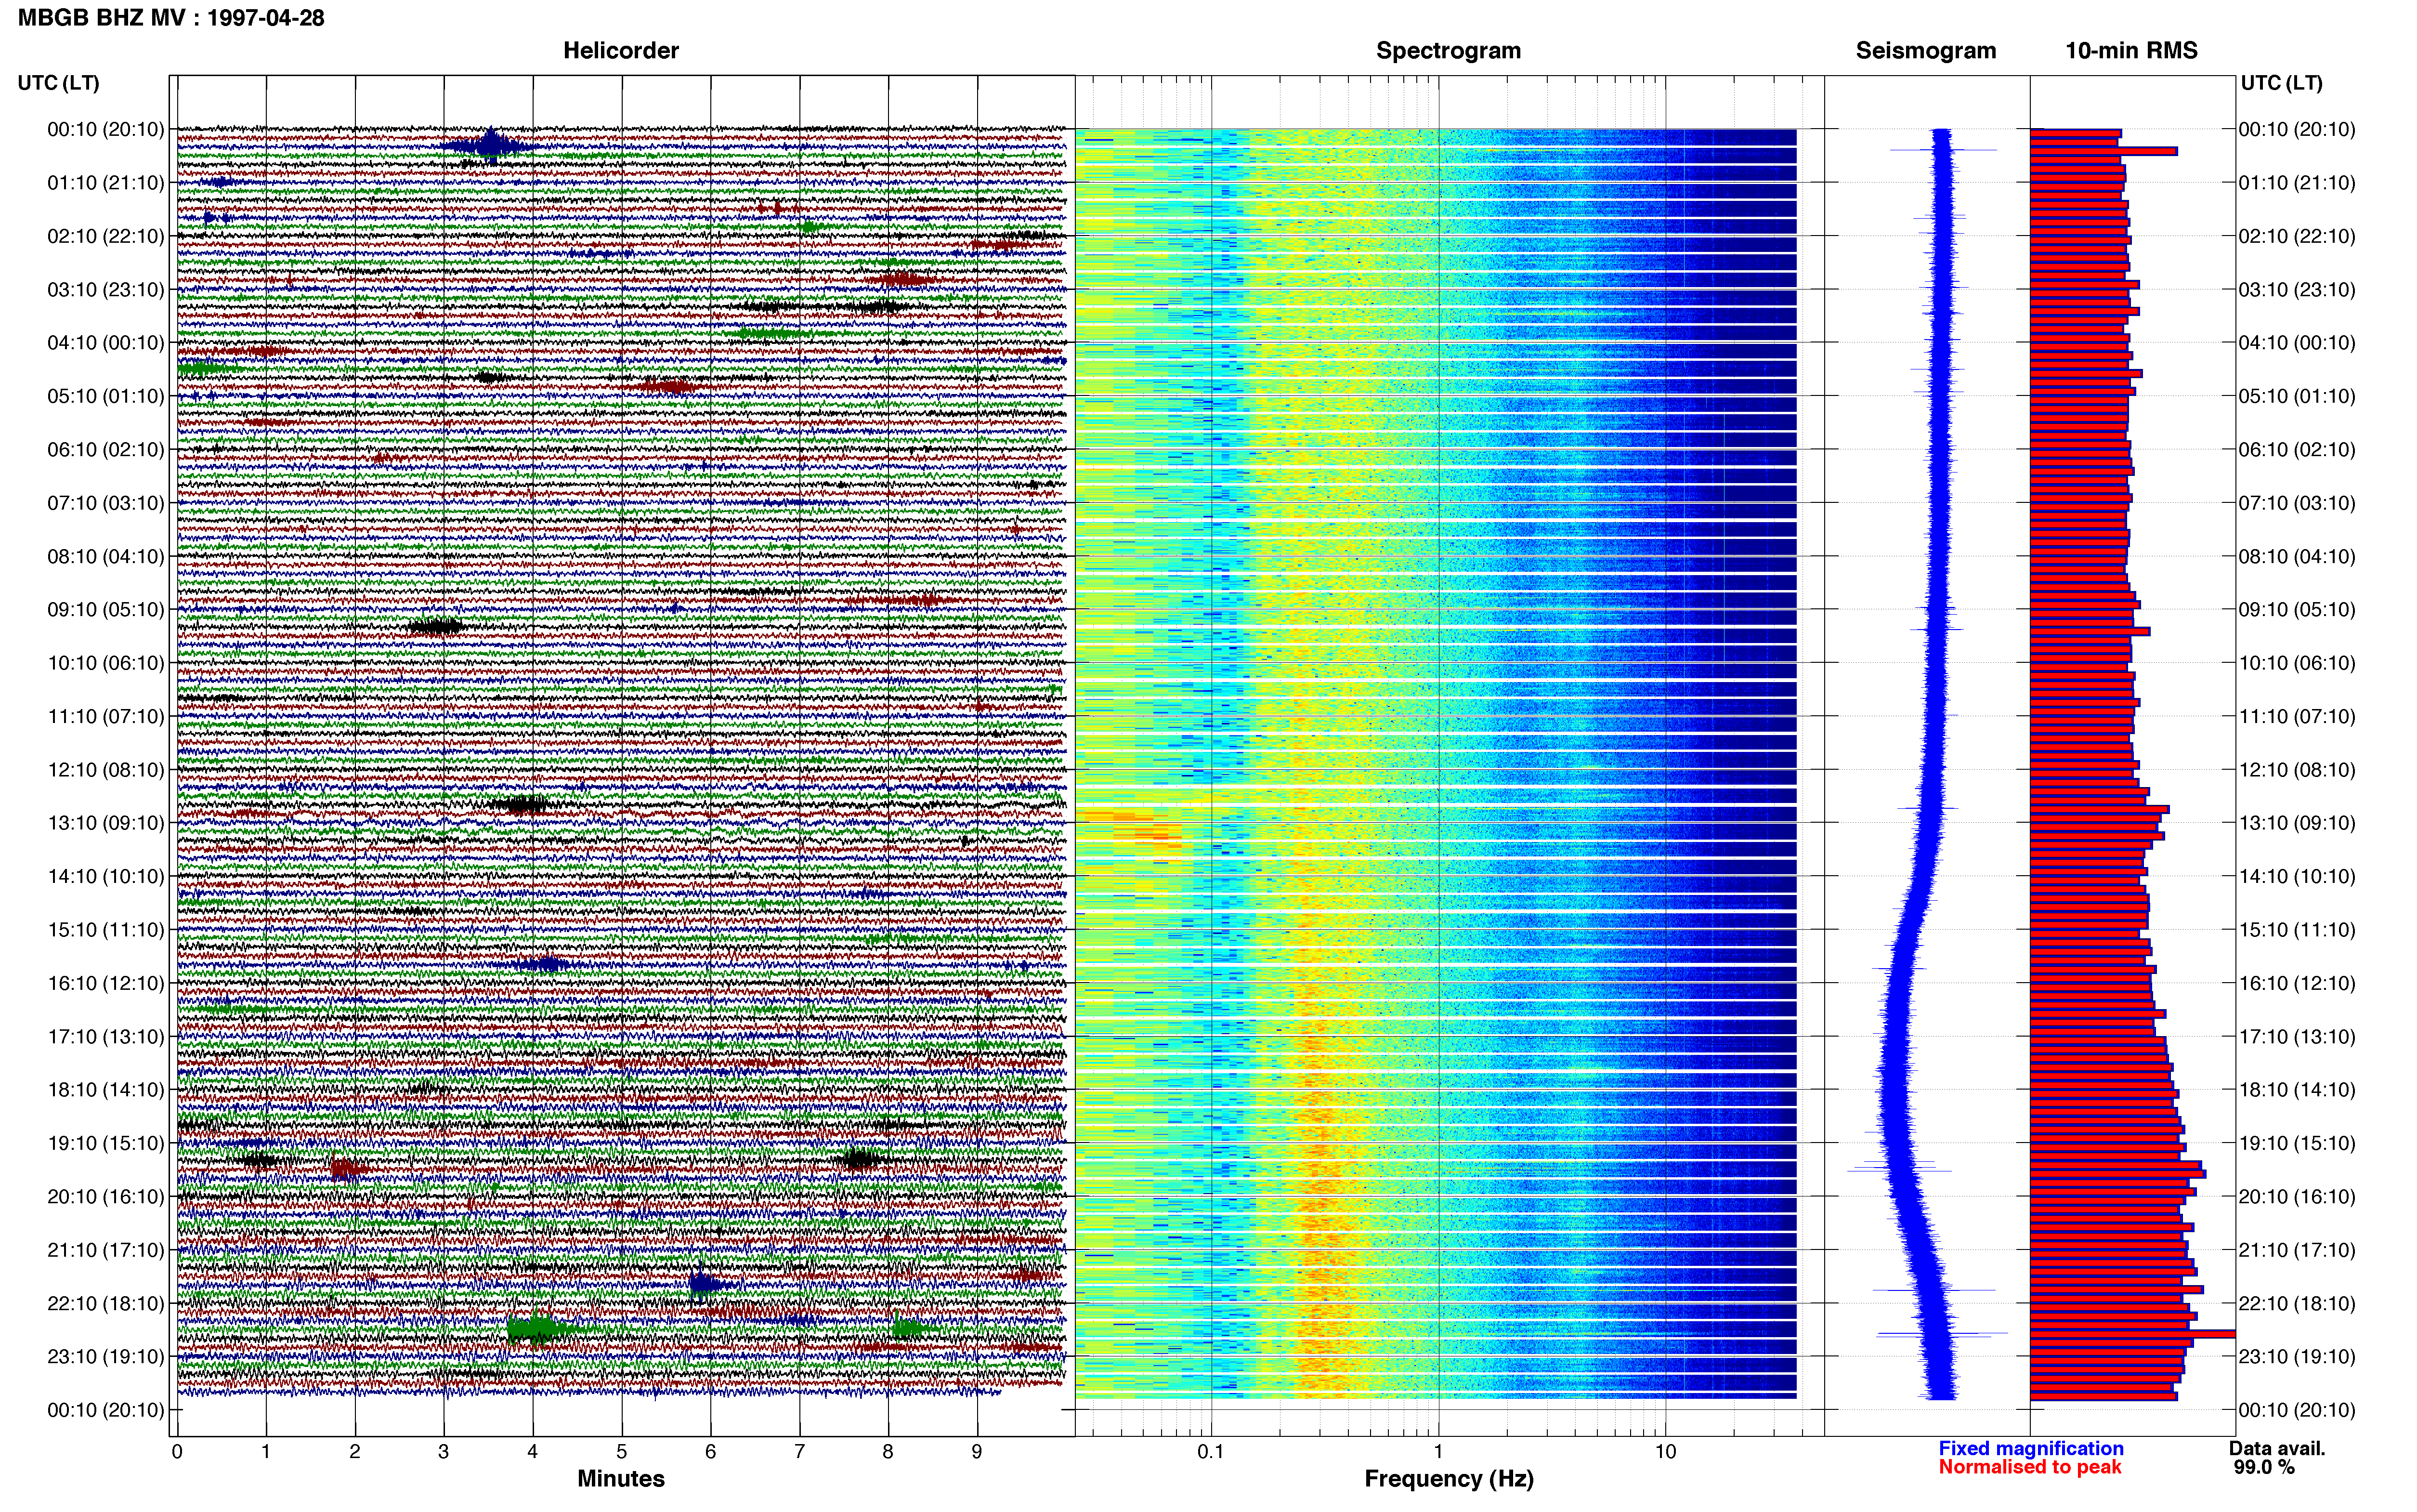Click right-side time label '23:10 (19:10)'
2417x1512 pixels.
(2297, 1356)
